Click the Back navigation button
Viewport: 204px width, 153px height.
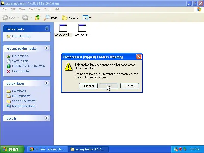(x=9, y=18)
